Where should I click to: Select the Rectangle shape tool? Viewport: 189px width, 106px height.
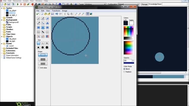point(38,27)
